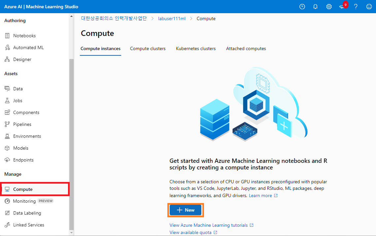376x236 pixels.
Task: Click the sidebar scrollbar up arrow
Action: click(71, 16)
